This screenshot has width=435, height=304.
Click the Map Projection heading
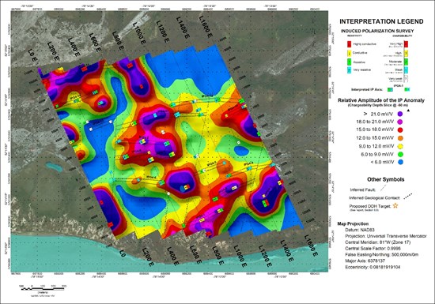[x=353, y=223]
